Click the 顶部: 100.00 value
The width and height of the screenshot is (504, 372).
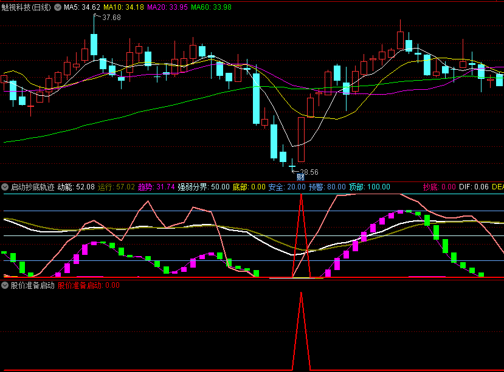pyautogui.click(x=369, y=187)
